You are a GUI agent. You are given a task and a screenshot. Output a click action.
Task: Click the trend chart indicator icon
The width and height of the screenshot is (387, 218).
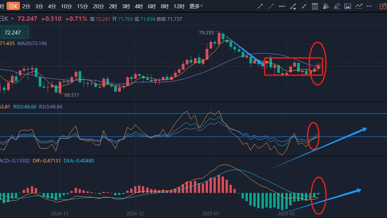point(358,6)
